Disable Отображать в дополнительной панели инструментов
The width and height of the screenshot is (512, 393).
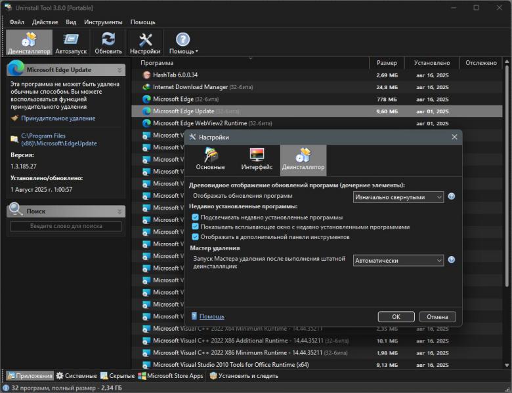[195, 237]
